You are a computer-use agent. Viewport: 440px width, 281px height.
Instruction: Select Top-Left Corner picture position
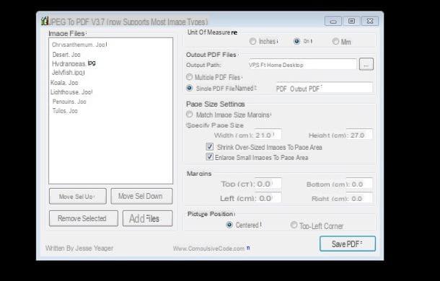point(294,225)
